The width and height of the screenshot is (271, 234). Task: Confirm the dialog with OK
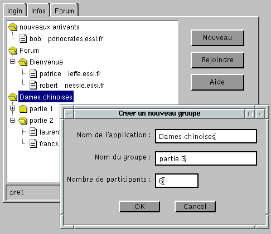pyautogui.click(x=139, y=206)
